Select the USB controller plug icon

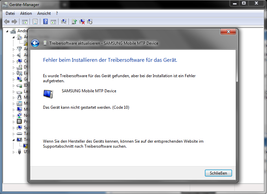[19, 152]
